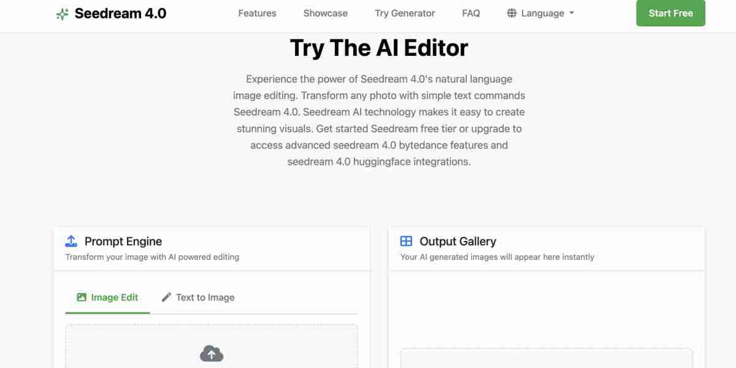Click the picture icon on Image Edit tab
736x368 pixels.
pos(82,297)
